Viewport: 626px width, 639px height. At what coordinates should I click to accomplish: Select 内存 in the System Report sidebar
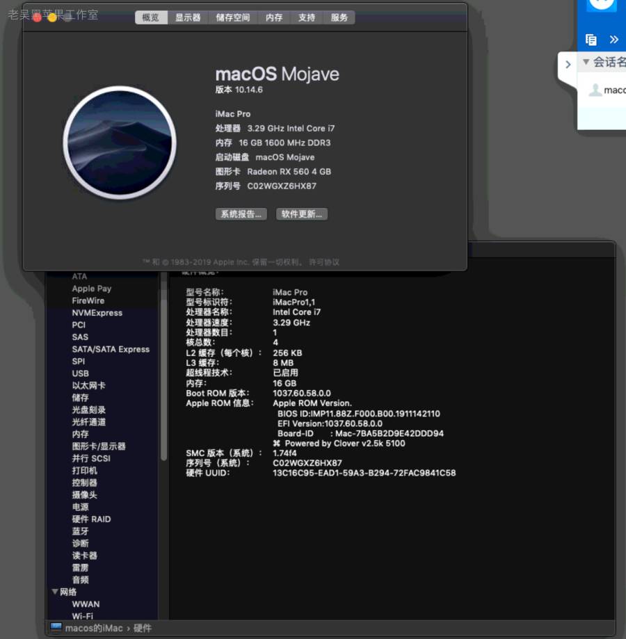pos(80,435)
